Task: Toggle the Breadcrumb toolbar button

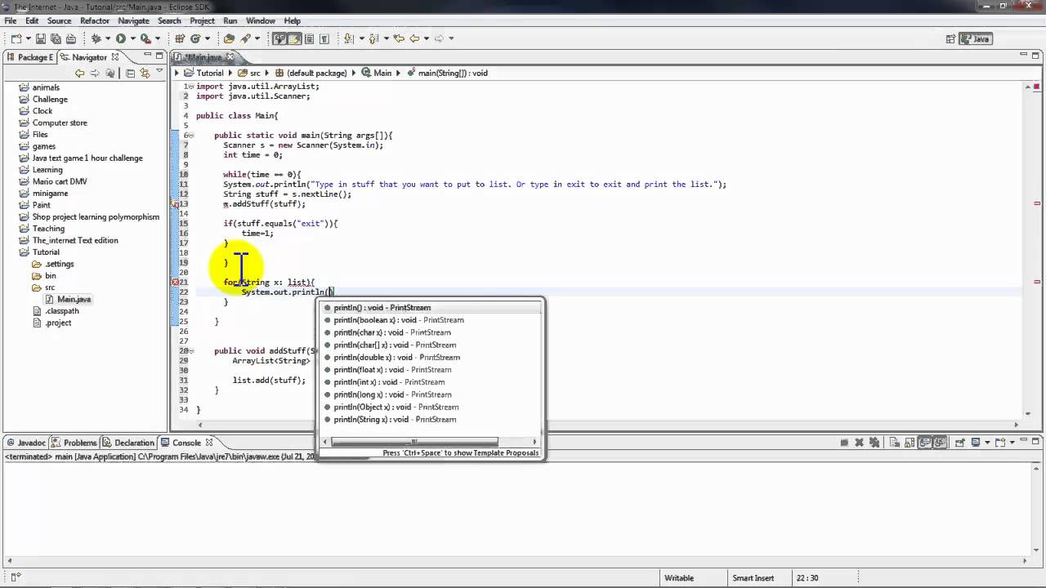Action: (279, 38)
